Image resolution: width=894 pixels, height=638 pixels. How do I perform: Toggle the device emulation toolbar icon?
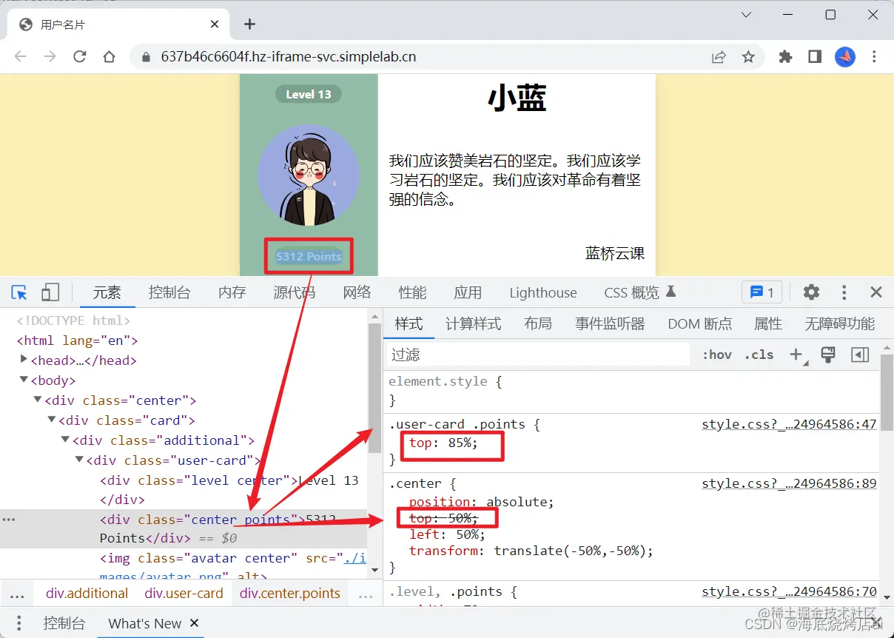pos(50,292)
